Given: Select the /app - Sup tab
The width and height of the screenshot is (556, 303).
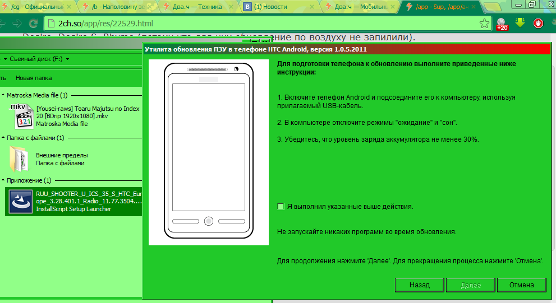Looking at the screenshot, I should [x=442, y=6].
